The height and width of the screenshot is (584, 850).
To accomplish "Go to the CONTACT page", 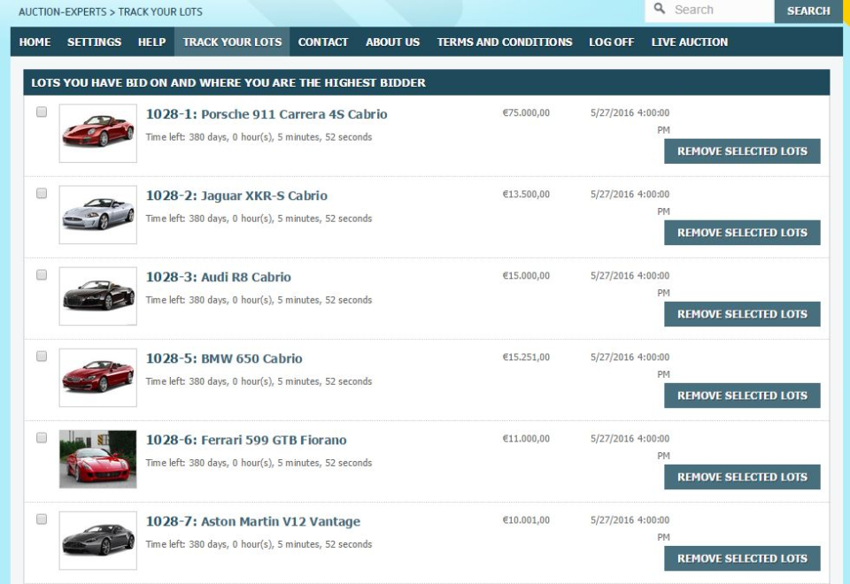I will point(323,42).
